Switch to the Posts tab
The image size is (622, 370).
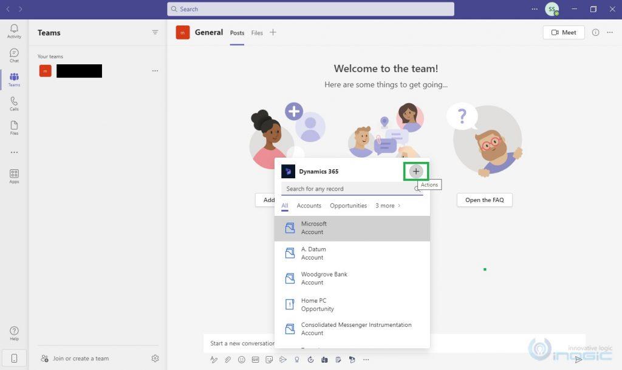238,33
